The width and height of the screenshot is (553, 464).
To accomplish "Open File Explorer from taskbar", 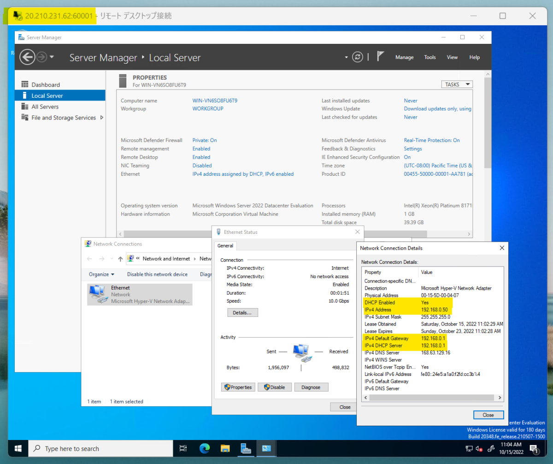I will click(225, 449).
